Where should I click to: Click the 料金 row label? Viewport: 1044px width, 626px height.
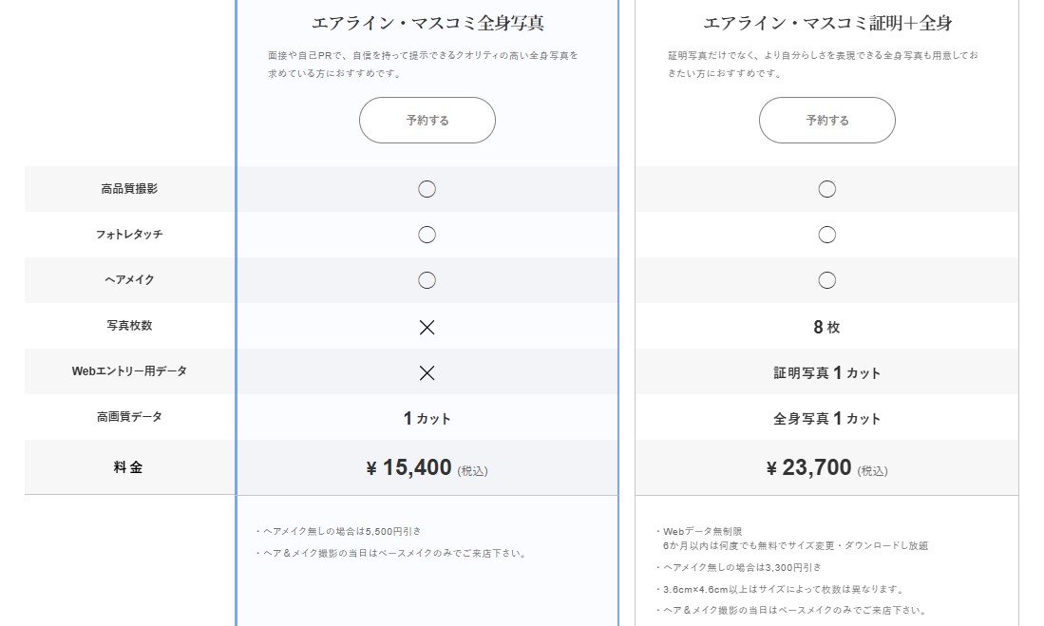[x=127, y=466]
